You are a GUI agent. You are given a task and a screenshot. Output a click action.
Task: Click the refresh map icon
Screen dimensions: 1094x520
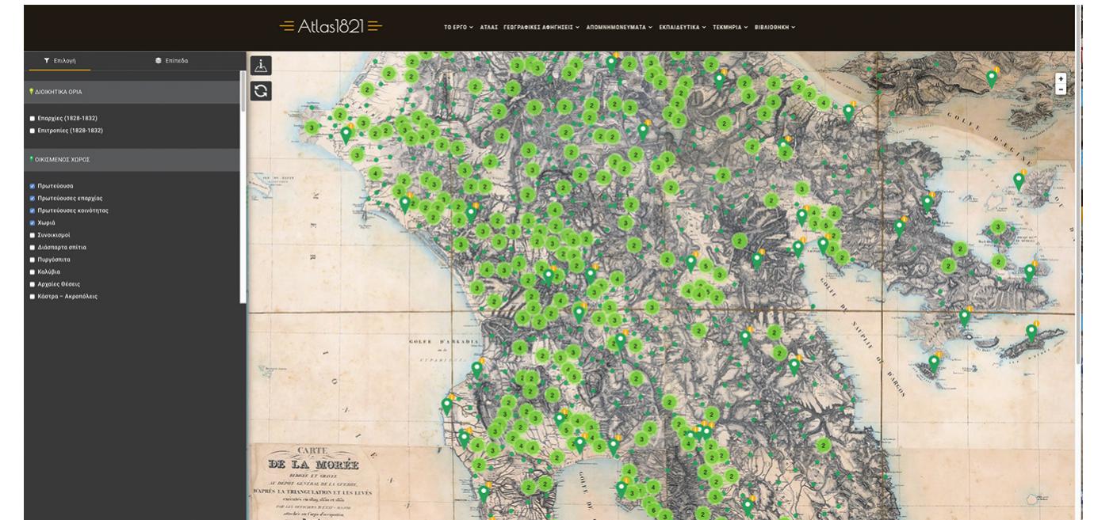[261, 91]
